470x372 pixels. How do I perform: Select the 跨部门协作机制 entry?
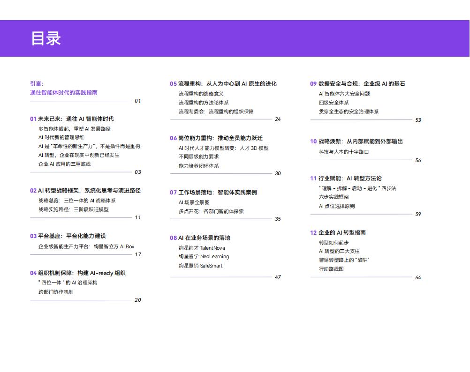pos(56,291)
